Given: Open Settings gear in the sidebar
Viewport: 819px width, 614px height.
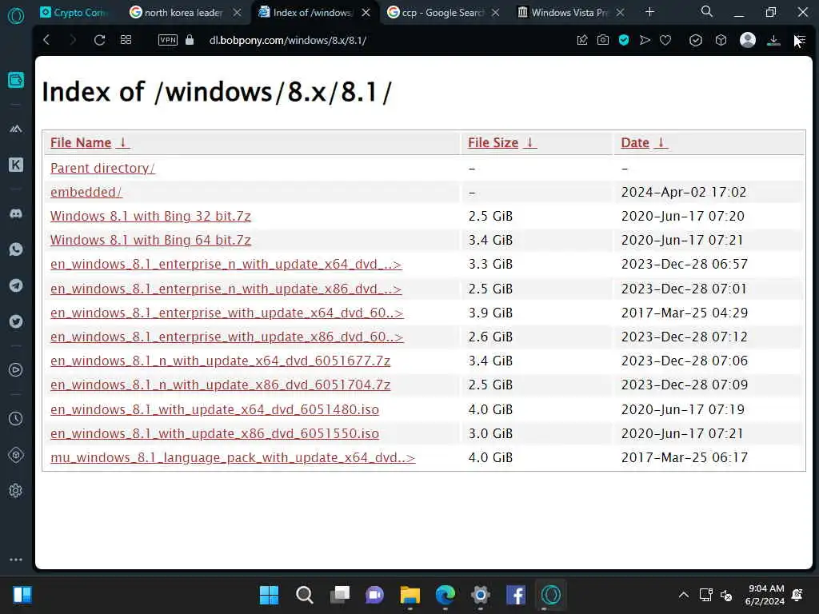Looking at the screenshot, I should click(16, 490).
